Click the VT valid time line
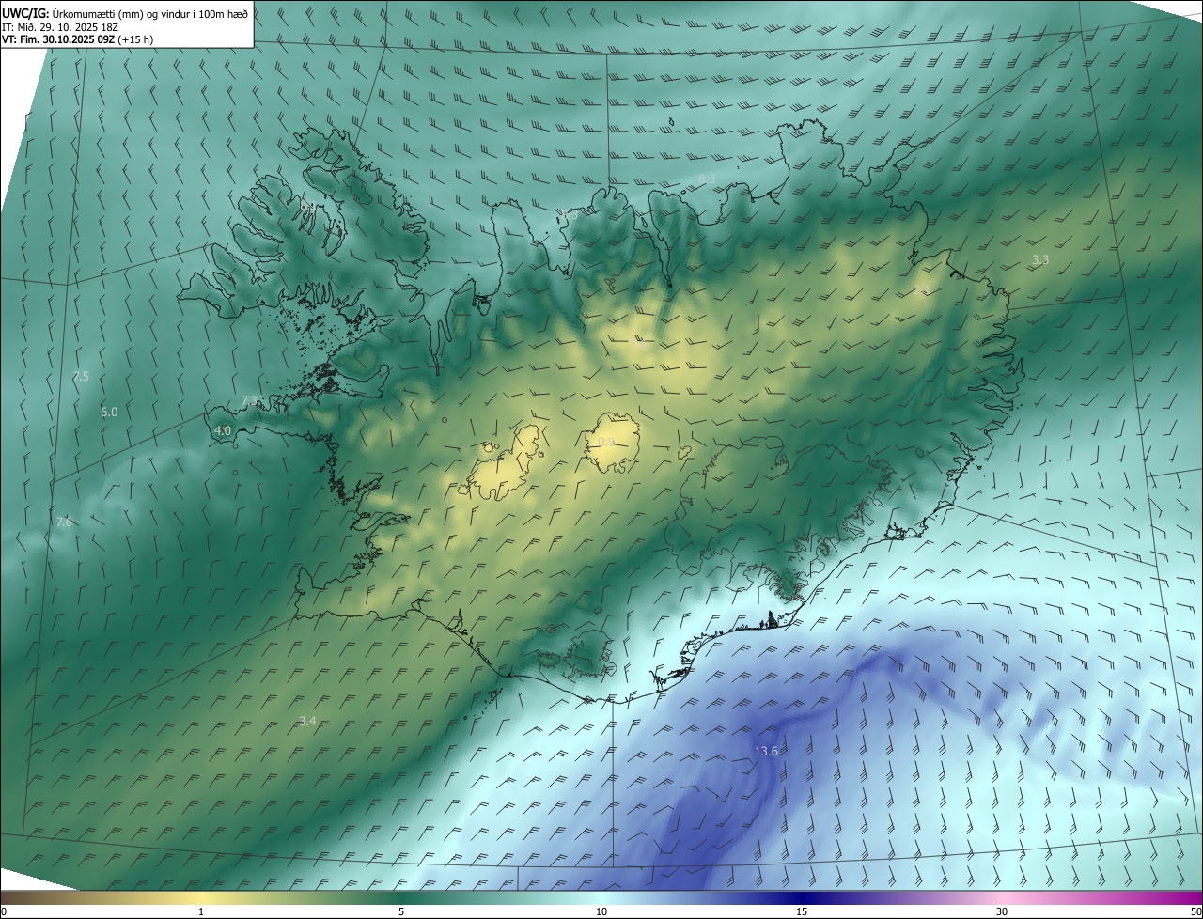This screenshot has width=1203, height=919. (x=78, y=39)
